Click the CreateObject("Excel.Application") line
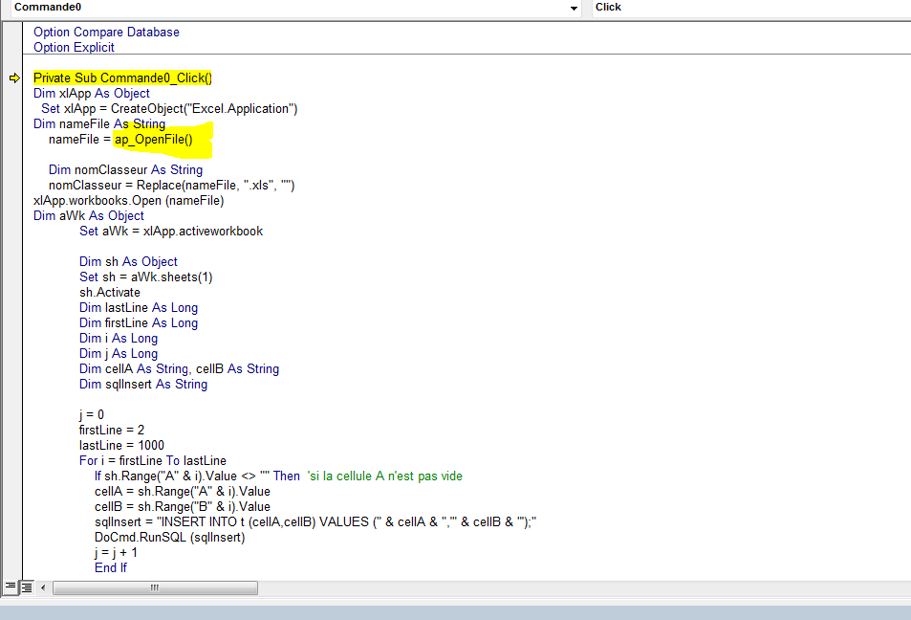The height and width of the screenshot is (620, 911). pos(169,109)
